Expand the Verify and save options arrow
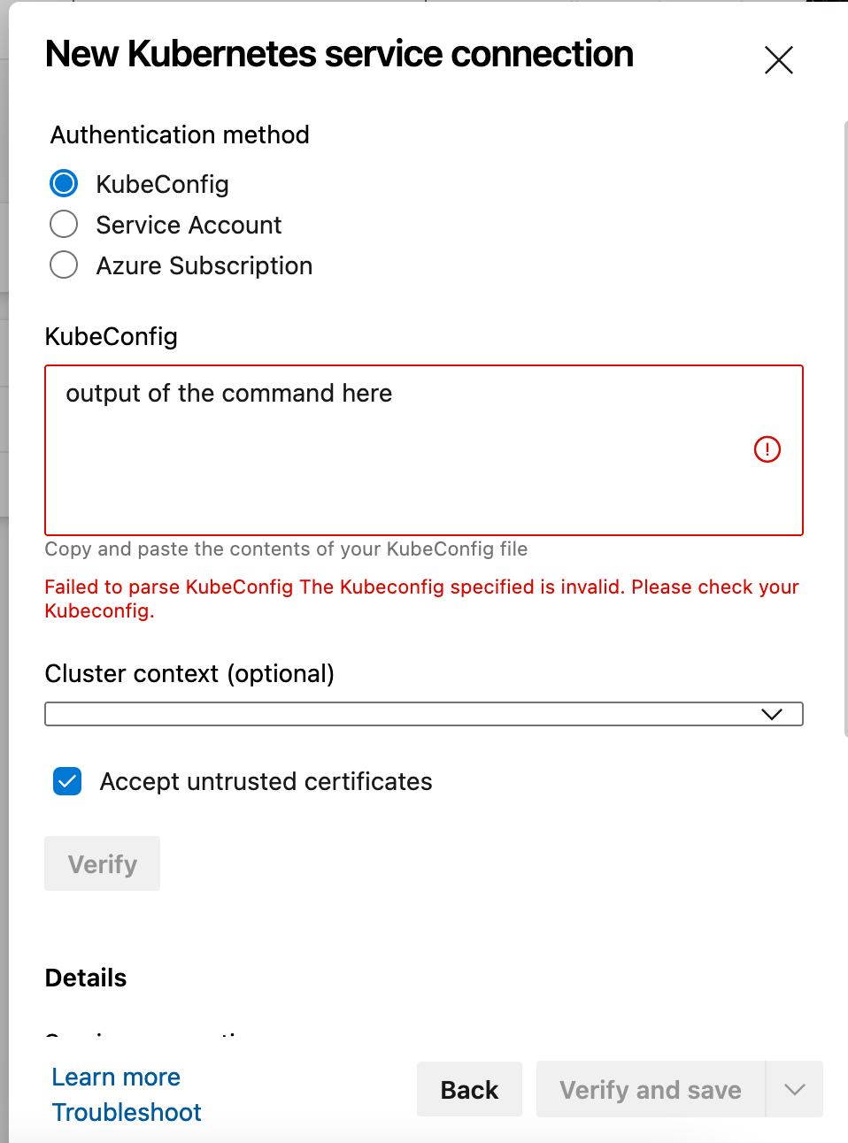 click(795, 1089)
